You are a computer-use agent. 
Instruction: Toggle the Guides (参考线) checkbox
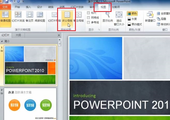(88, 22)
